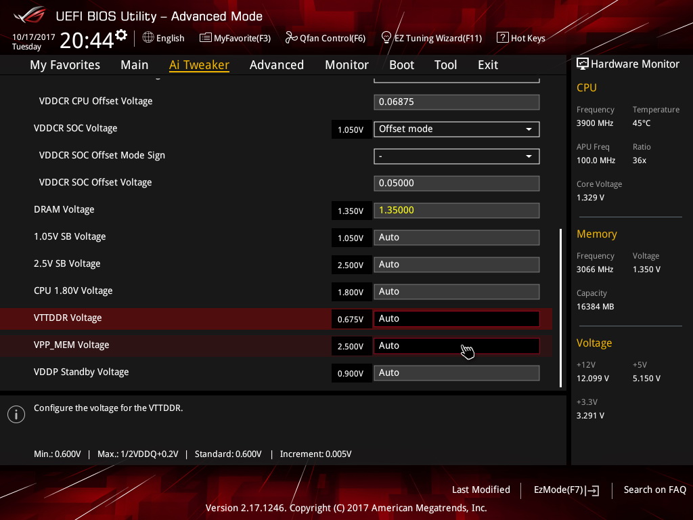Image resolution: width=693 pixels, height=520 pixels.
Task: Click the DRAM Voltage 1.35000 field
Action: point(457,210)
